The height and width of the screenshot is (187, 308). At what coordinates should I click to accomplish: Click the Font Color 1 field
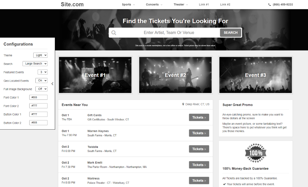pos(38,97)
